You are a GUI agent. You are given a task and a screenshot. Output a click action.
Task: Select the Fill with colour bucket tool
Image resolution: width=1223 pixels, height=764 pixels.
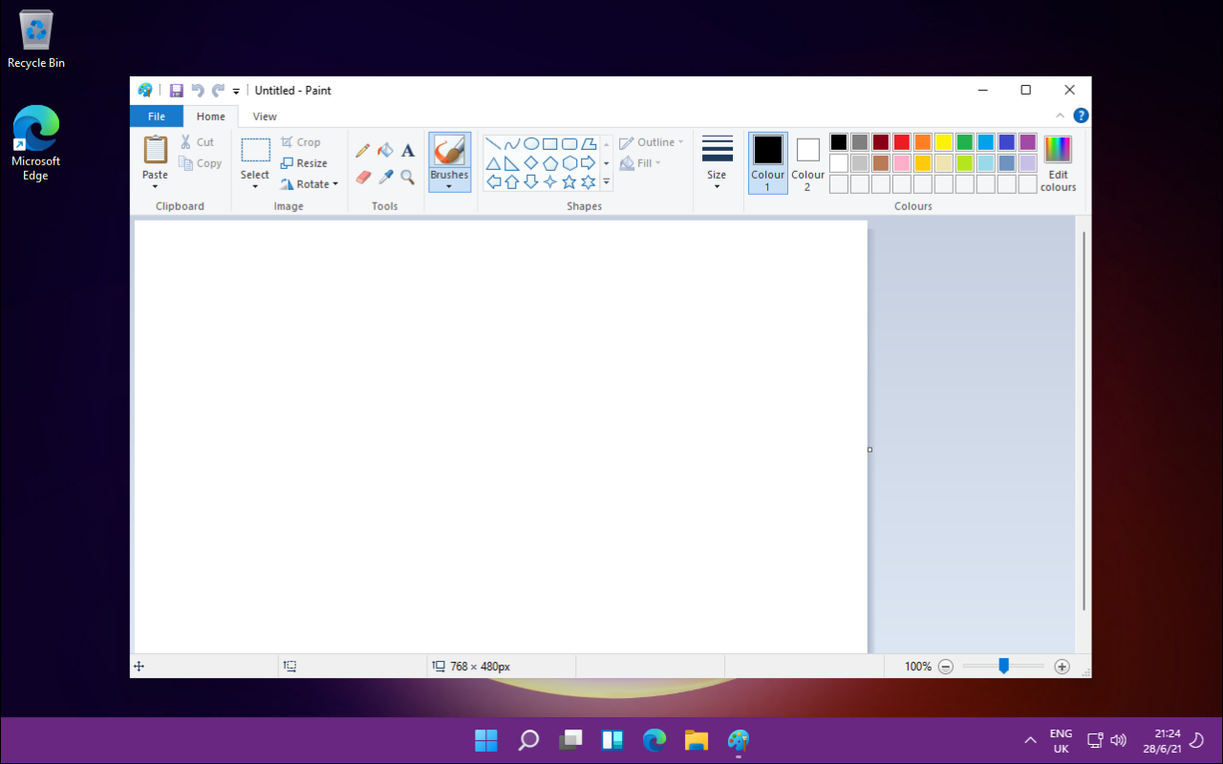[x=385, y=150]
